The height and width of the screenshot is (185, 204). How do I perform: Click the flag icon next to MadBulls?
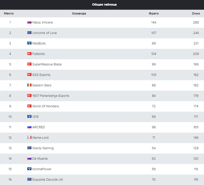tap(29, 43)
